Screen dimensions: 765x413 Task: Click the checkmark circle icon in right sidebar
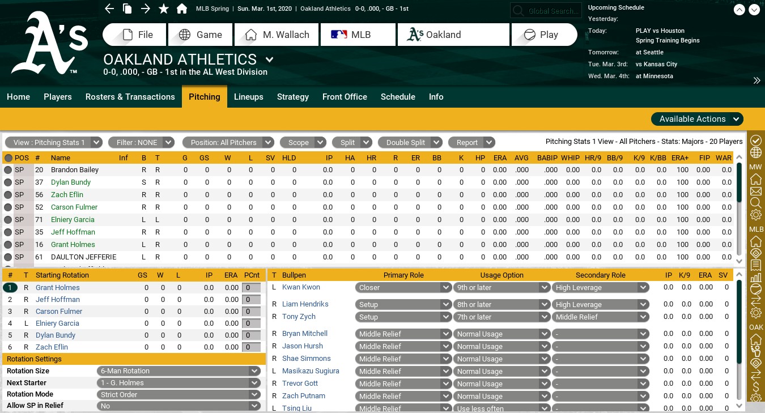755,140
